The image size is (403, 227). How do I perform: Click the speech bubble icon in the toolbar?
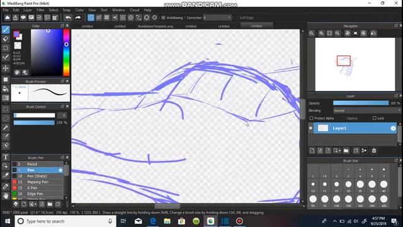(23, 18)
